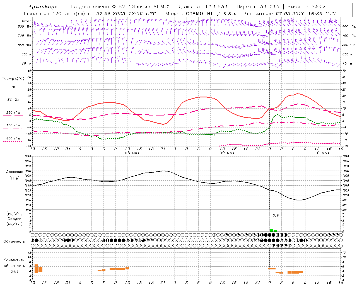Click the left-axis 1040 pressure label
This screenshot has height=285, width=357.
click(x=28, y=156)
